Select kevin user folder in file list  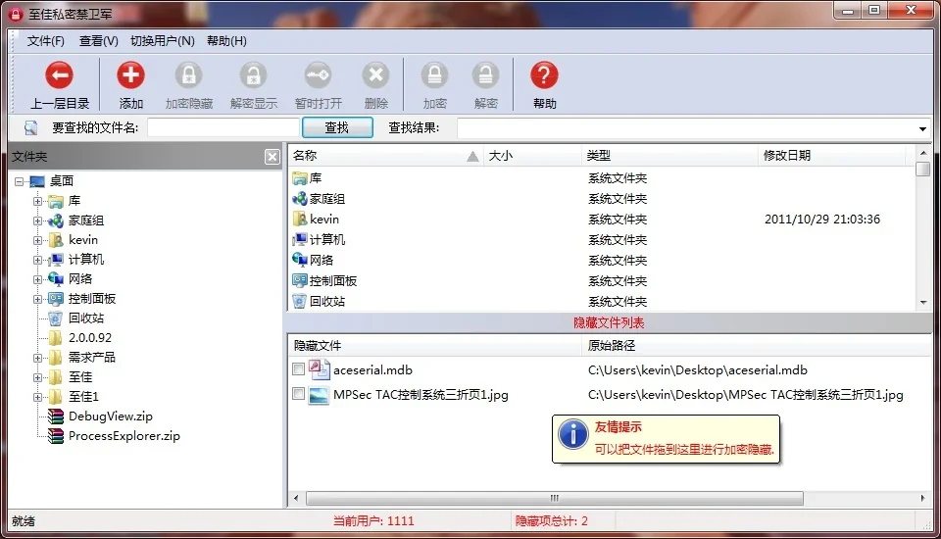click(x=300, y=220)
